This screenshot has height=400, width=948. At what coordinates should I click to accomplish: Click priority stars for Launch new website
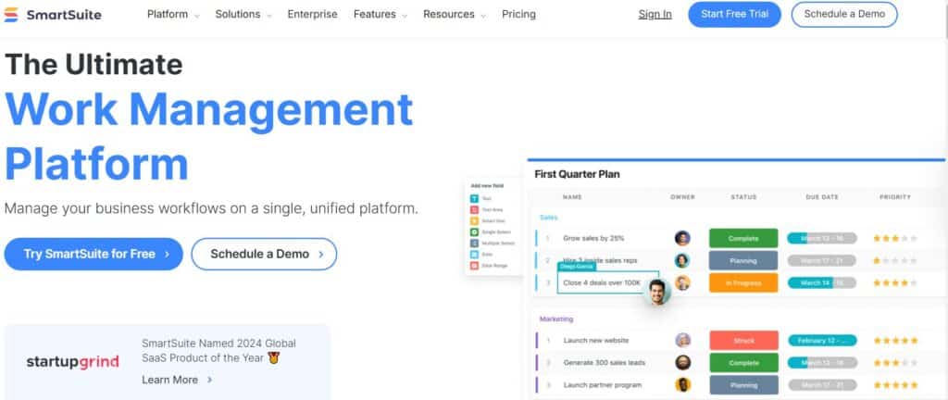click(894, 340)
